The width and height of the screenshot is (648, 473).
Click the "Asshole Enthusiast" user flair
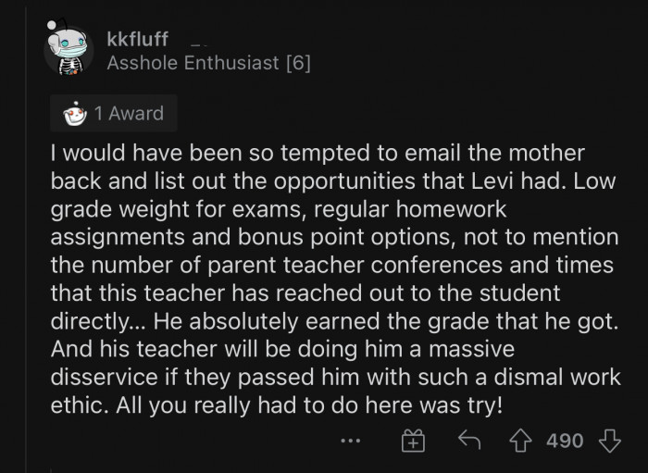point(193,63)
